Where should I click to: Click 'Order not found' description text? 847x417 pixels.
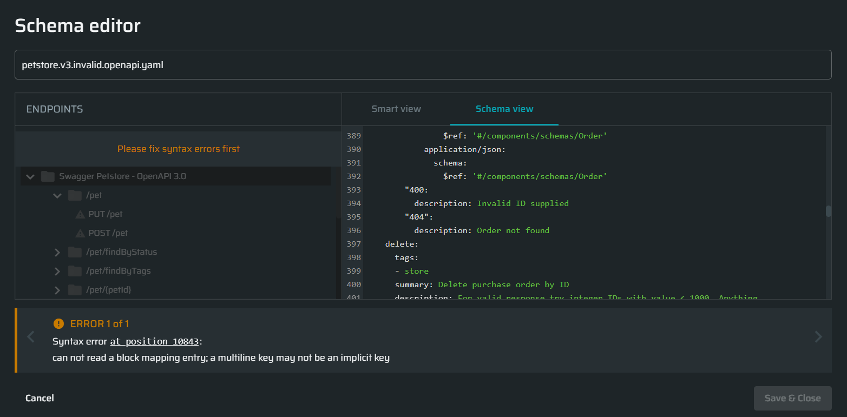513,230
